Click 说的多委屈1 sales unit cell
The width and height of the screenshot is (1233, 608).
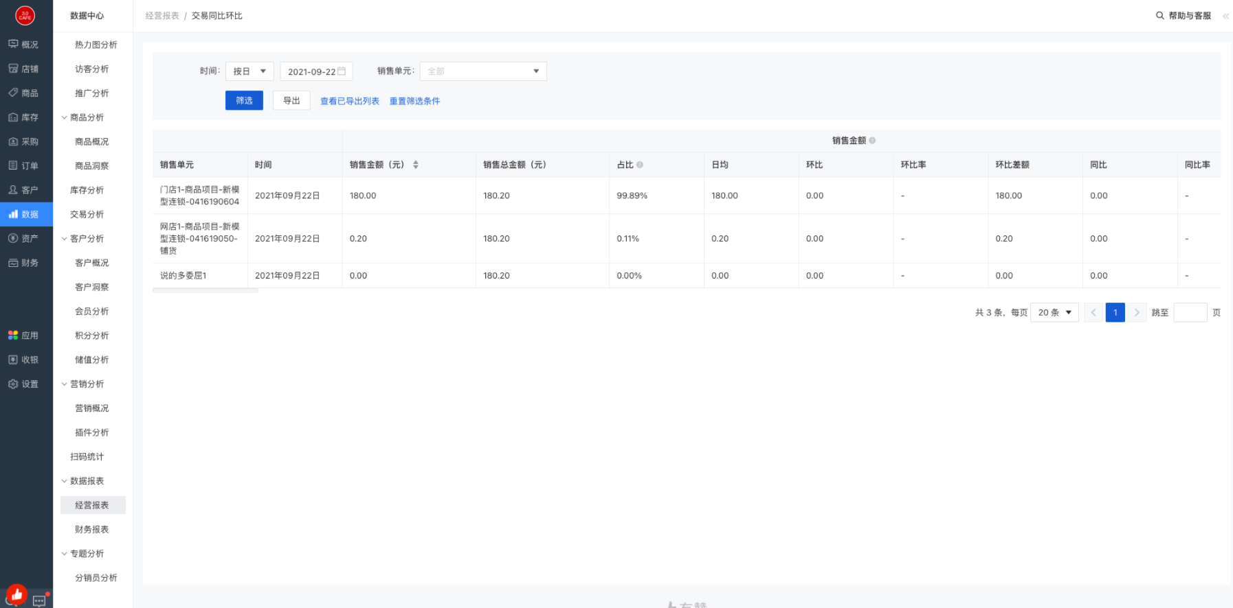[x=200, y=275]
